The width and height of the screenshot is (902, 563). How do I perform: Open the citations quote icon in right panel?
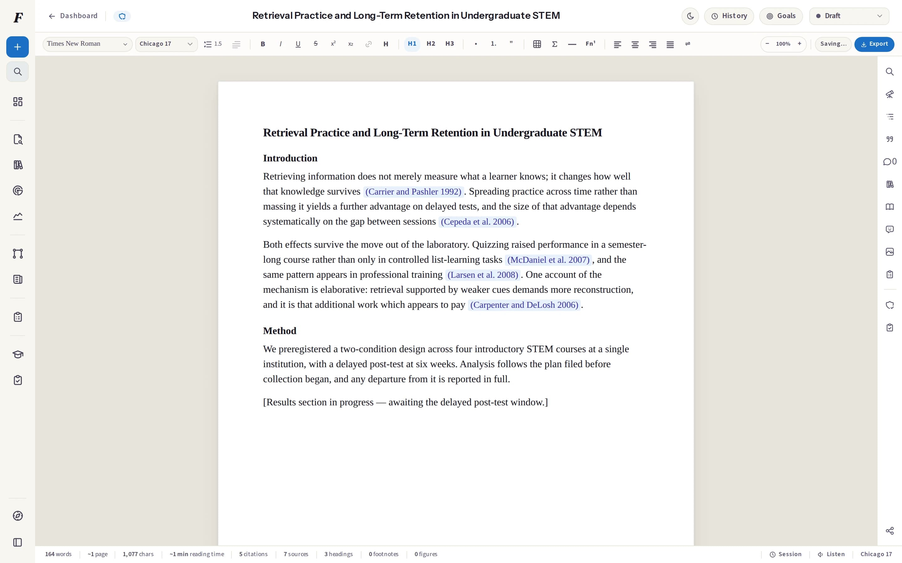pos(890,139)
